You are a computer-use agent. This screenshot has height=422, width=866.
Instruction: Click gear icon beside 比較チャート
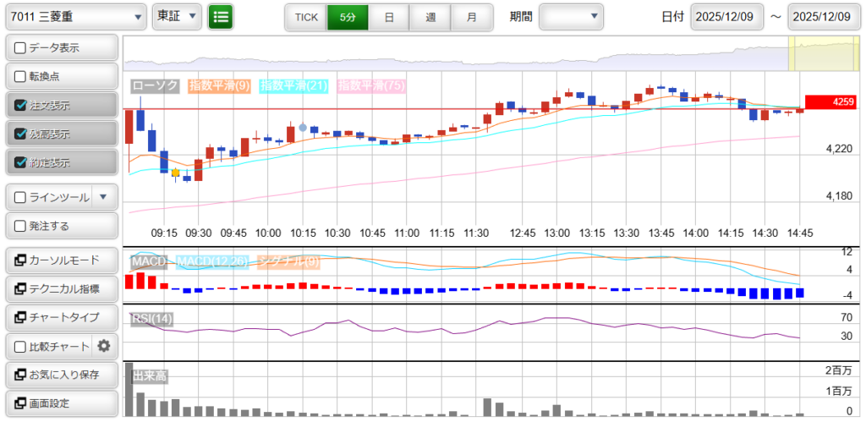pos(104,346)
